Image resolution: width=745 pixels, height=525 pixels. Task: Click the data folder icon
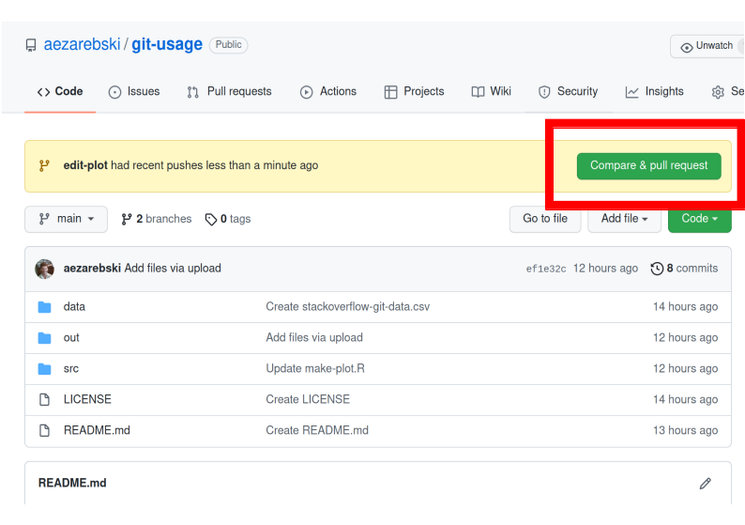pyautogui.click(x=45, y=307)
